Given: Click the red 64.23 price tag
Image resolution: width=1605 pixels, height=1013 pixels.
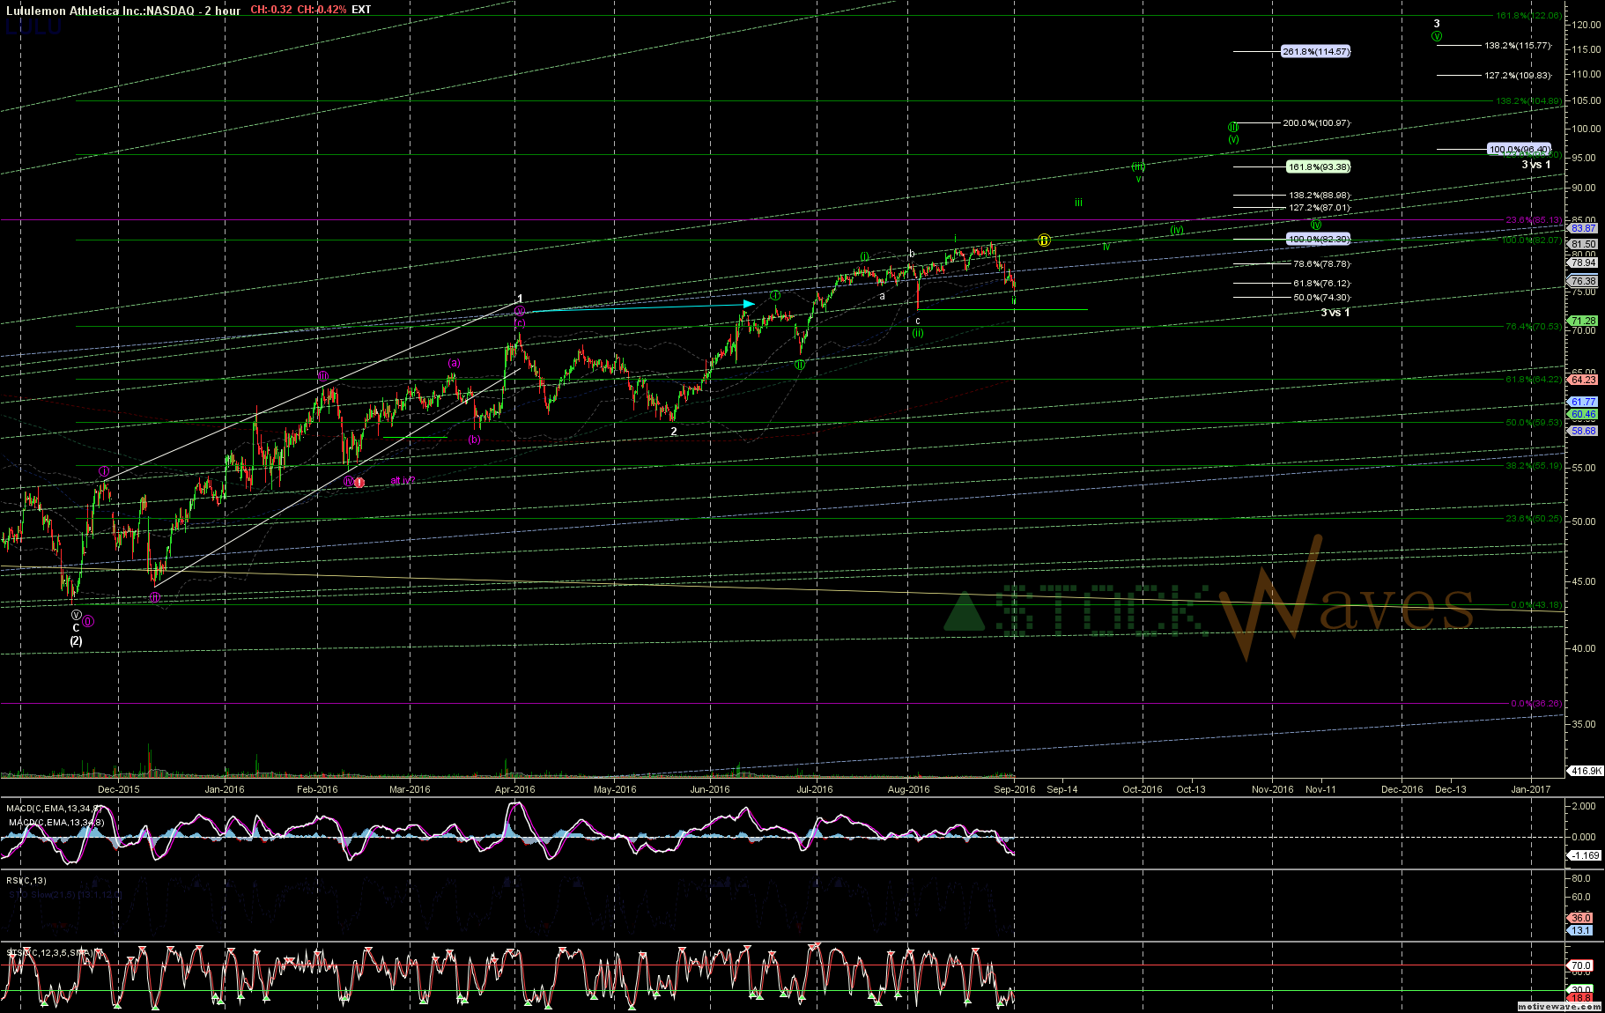Looking at the screenshot, I should click(x=1583, y=380).
